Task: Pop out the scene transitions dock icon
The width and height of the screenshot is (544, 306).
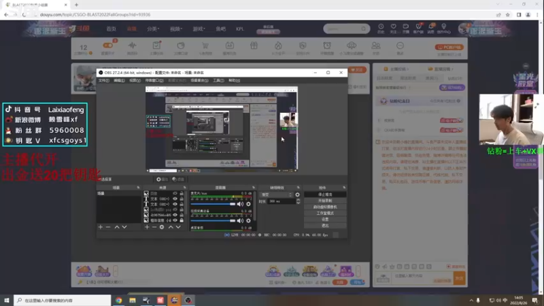Action: tap(299, 188)
